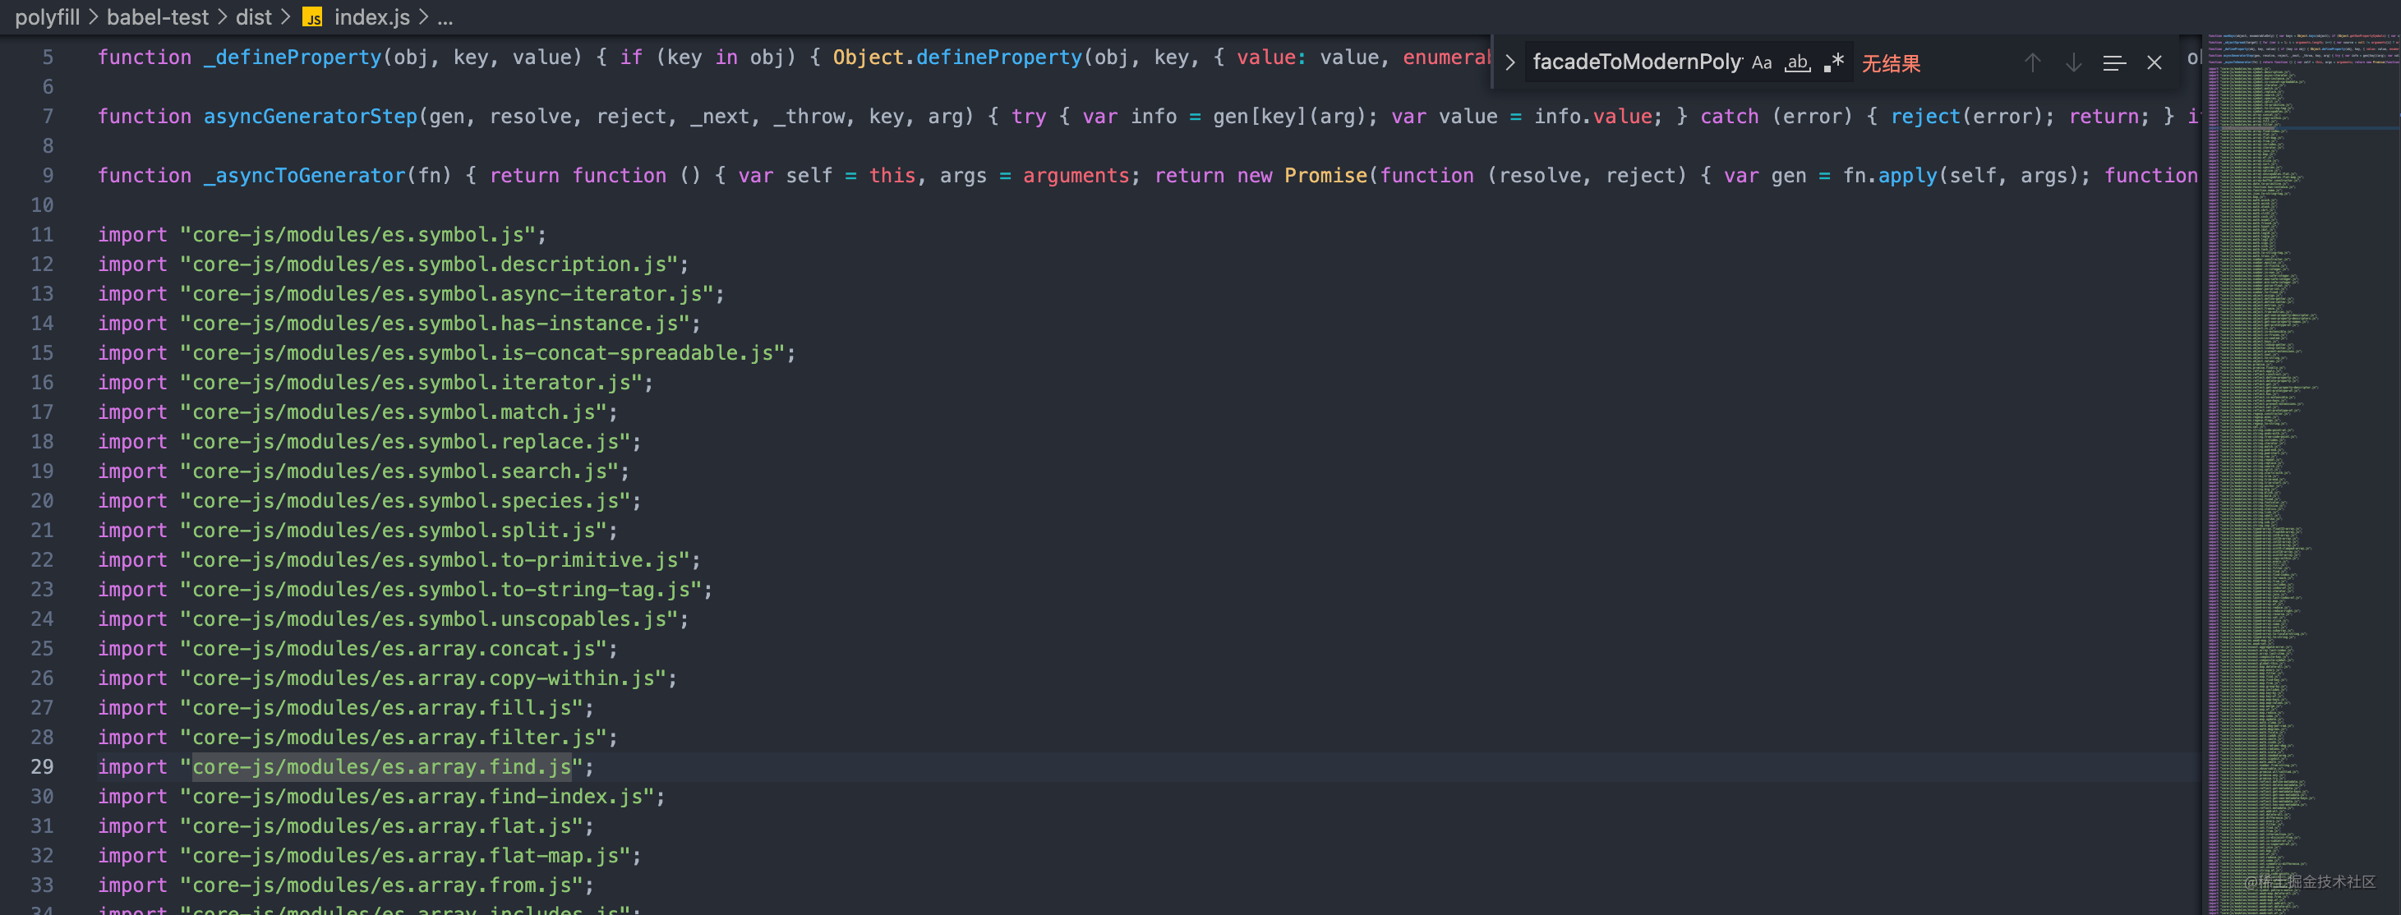Click the JS file icon in breadcrumbs
This screenshot has width=2401, height=915.
click(313, 18)
